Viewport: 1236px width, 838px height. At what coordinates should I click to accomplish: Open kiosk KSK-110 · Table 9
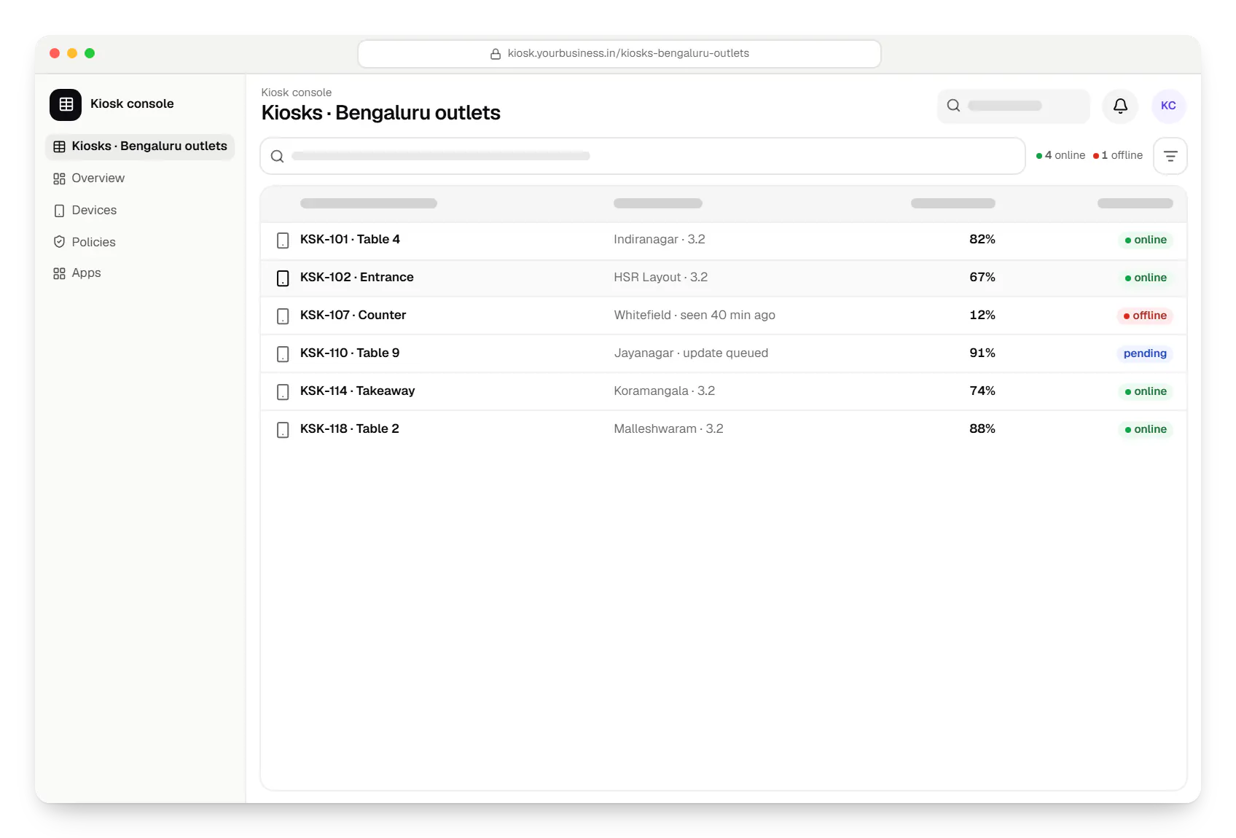point(724,354)
